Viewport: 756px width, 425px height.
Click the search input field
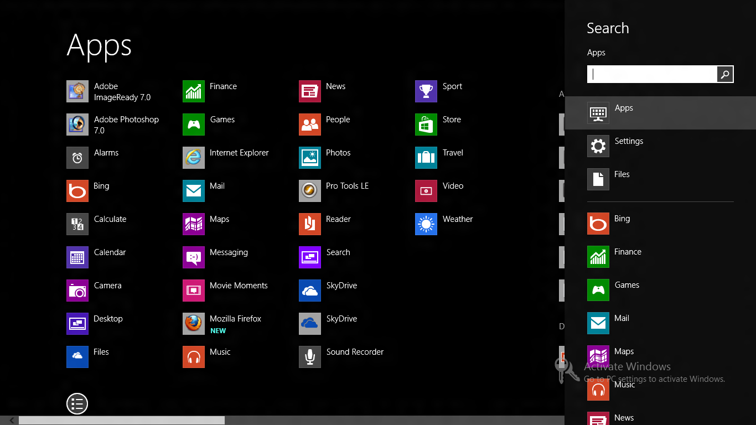pos(652,74)
